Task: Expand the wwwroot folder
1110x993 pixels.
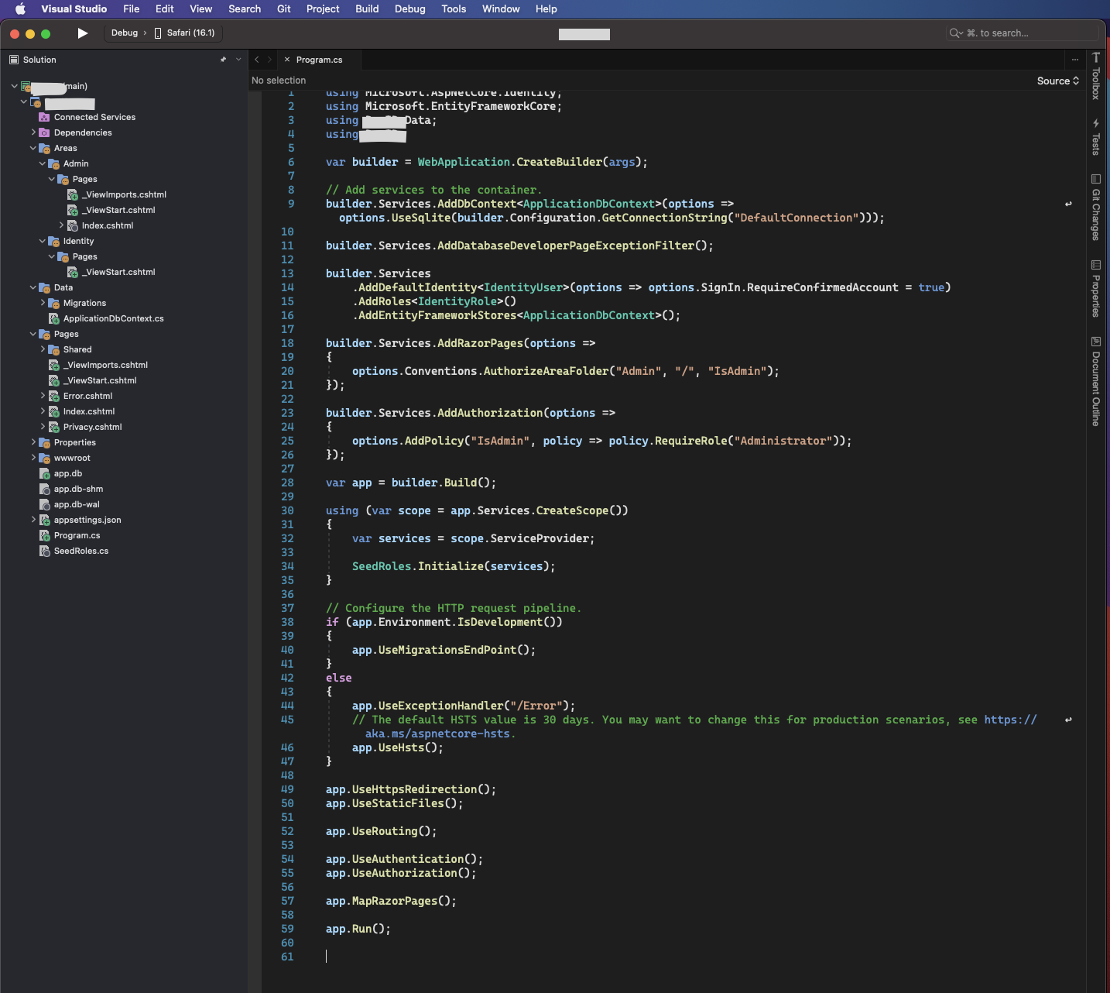Action: (x=33, y=458)
